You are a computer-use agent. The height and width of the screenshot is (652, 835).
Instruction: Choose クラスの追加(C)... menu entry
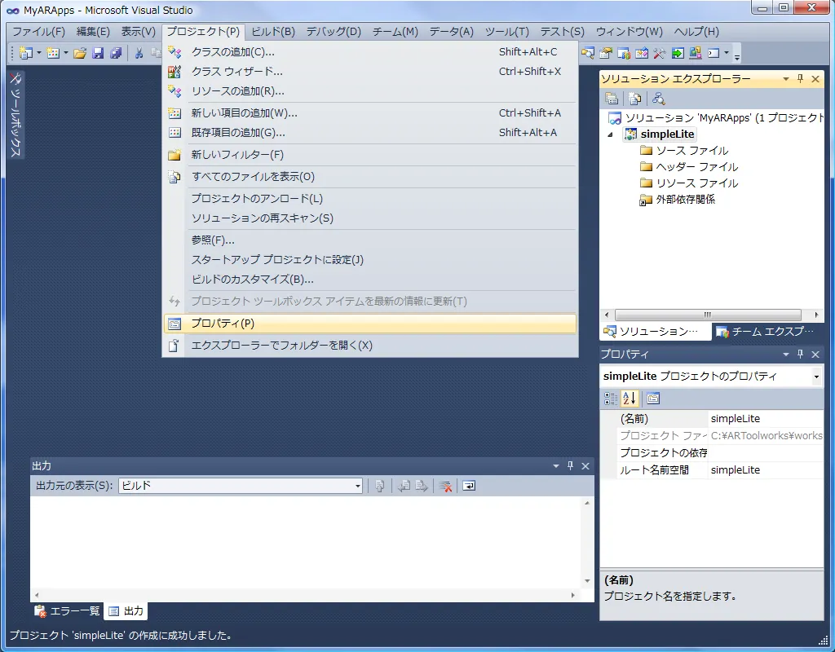point(370,51)
